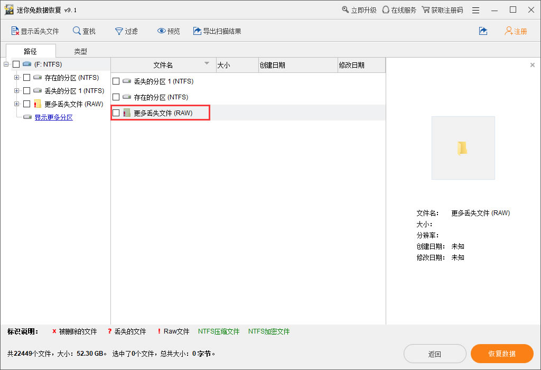Open the 查找 search tool
This screenshot has width=541, height=370.
click(77, 31)
